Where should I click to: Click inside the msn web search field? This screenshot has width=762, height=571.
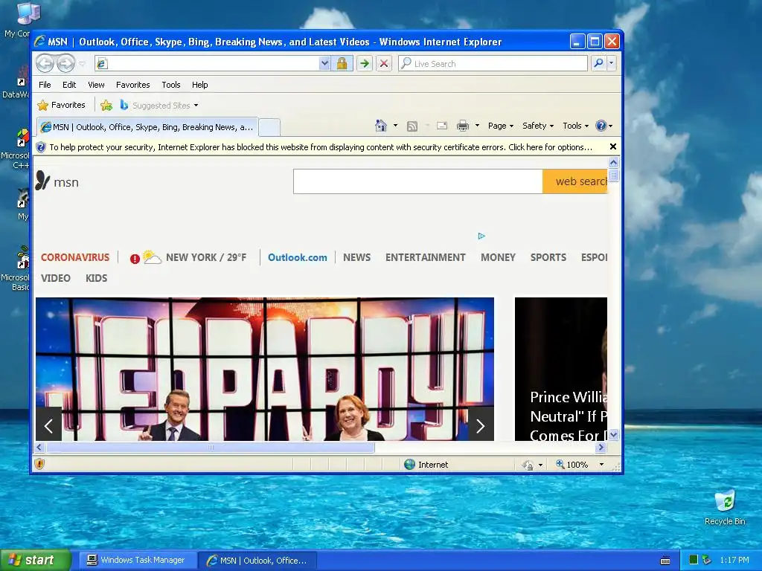point(418,181)
